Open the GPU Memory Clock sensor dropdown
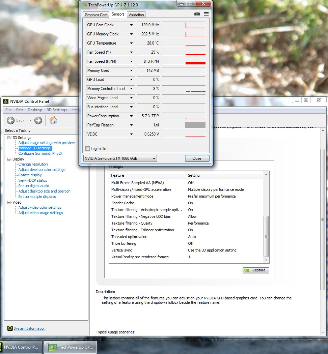Viewport: 328px width, 354px height. (x=131, y=34)
